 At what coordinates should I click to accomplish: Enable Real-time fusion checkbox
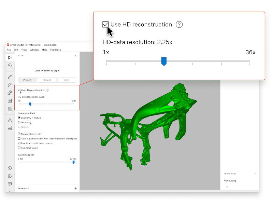tap(19, 148)
